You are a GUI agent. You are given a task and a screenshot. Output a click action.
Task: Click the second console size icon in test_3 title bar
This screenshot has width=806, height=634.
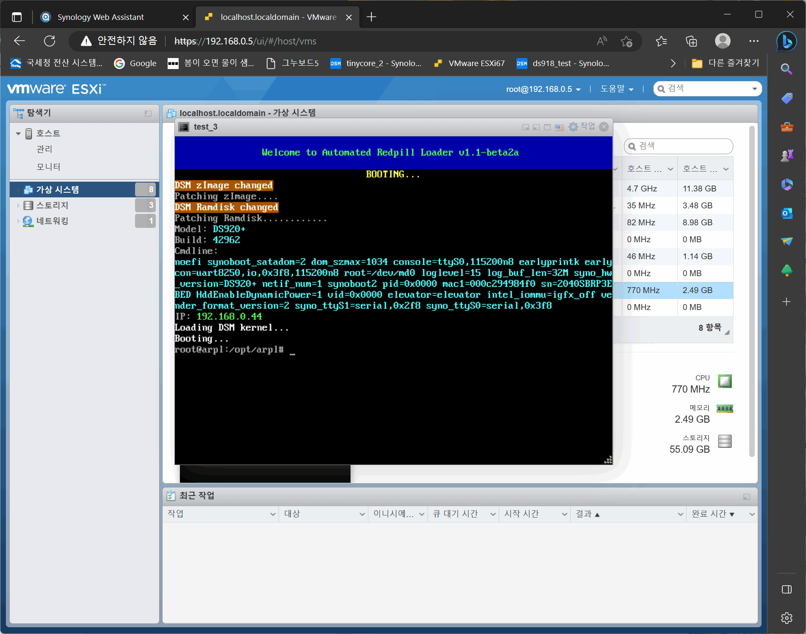(536, 127)
